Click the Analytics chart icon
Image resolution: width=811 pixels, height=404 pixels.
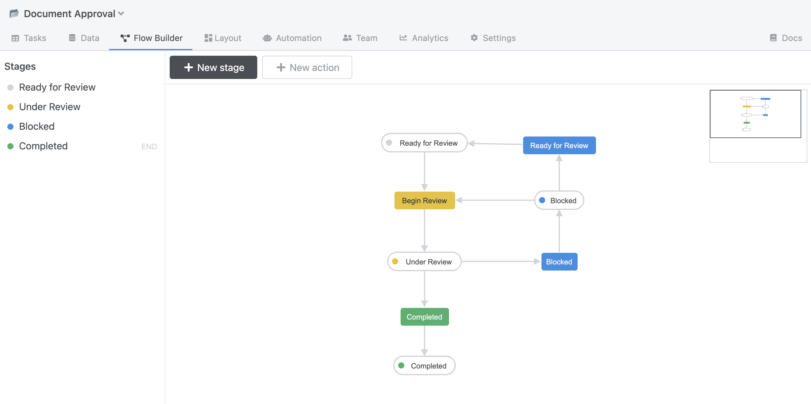coord(403,38)
